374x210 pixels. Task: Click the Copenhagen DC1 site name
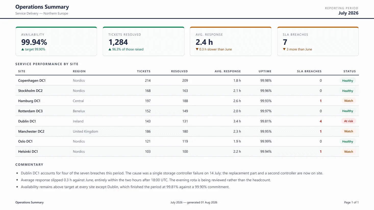pyautogui.click(x=32, y=80)
